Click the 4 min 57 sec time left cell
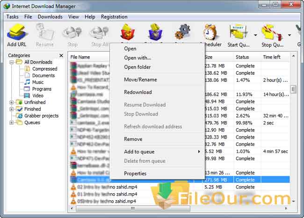The image size is (304, 218). [x=275, y=152]
